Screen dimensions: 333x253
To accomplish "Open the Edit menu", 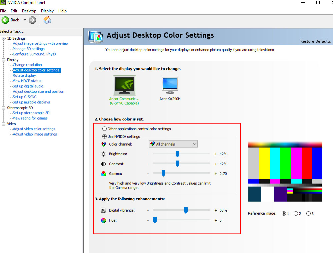I will pos(14,11).
